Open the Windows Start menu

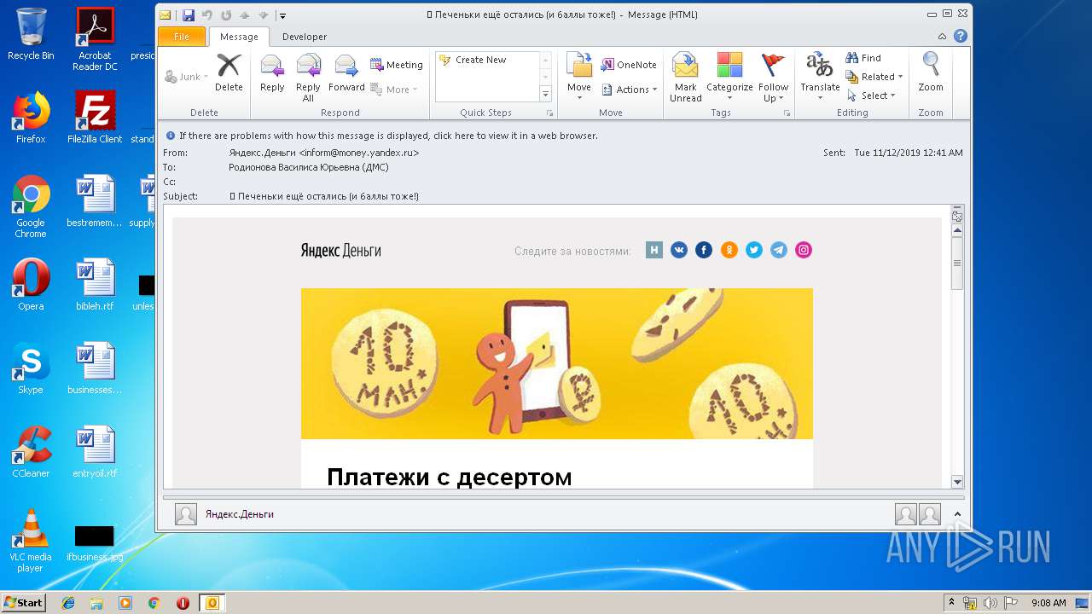coord(24,603)
